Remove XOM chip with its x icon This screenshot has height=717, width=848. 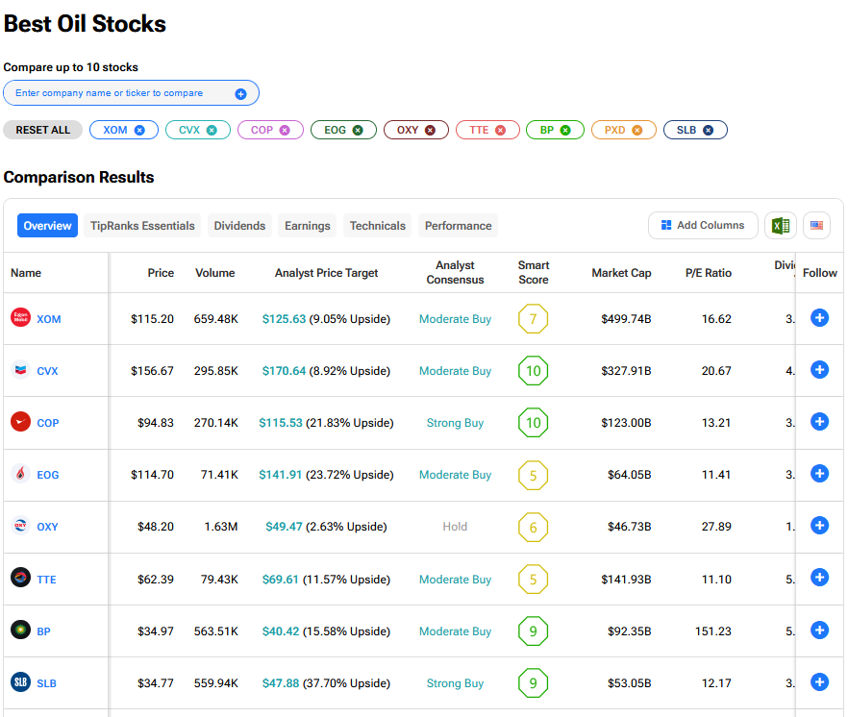139,131
